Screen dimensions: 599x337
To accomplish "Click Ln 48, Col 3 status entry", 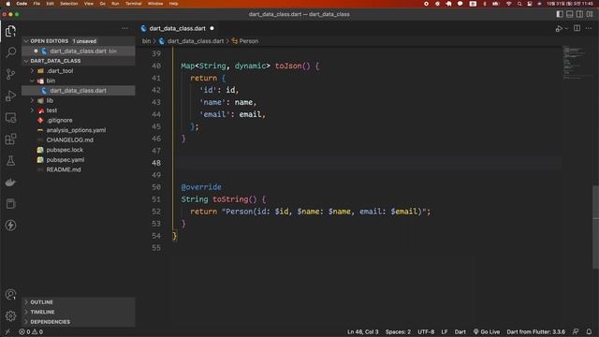I will pos(362,331).
